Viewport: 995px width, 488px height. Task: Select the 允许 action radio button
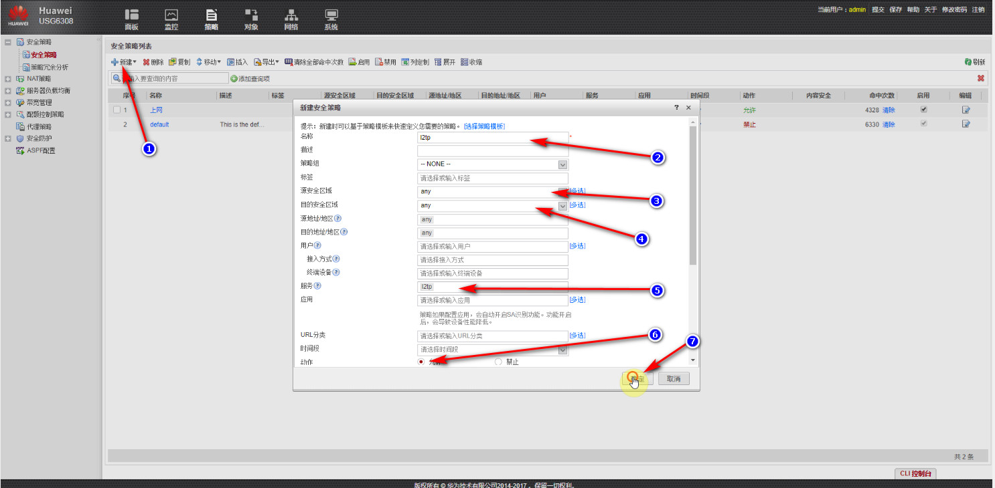click(x=421, y=362)
